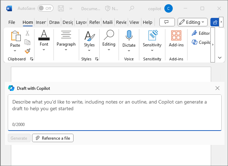Switch to the Mailings tab

[x=108, y=22]
